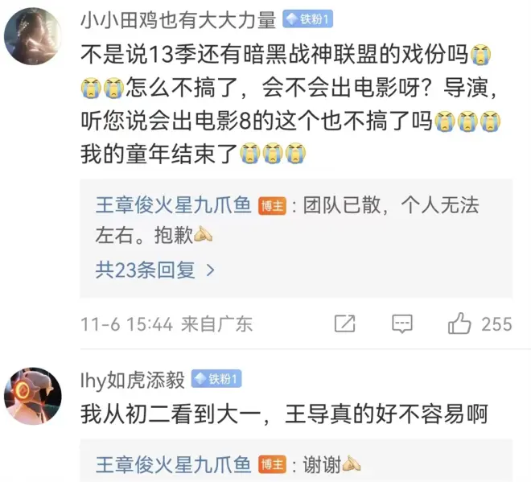Click the timestamp 11-6 15:44 来自广东
This screenshot has height=482, width=531.
[167, 324]
